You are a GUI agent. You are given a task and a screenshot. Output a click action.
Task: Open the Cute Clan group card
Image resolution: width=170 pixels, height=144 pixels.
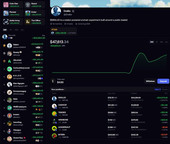pos(13,5)
